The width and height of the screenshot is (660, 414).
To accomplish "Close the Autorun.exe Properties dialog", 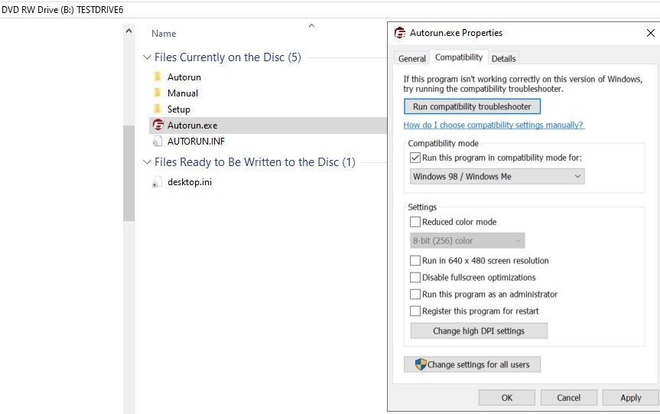I will coord(650,33).
